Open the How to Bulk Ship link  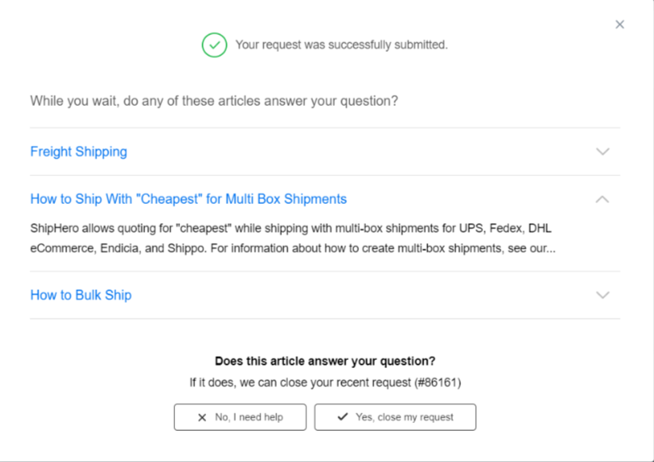[81, 295]
